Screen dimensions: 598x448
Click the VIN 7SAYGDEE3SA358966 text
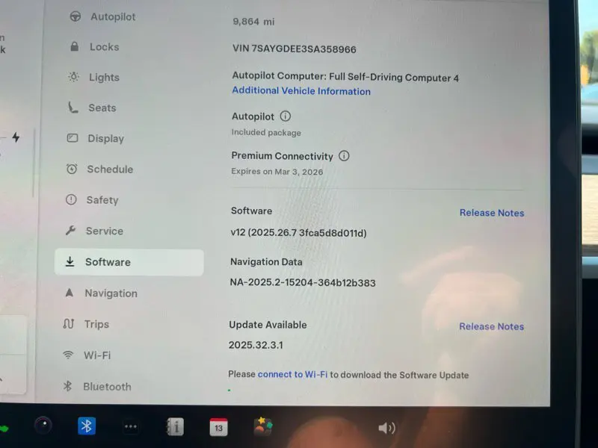[294, 49]
